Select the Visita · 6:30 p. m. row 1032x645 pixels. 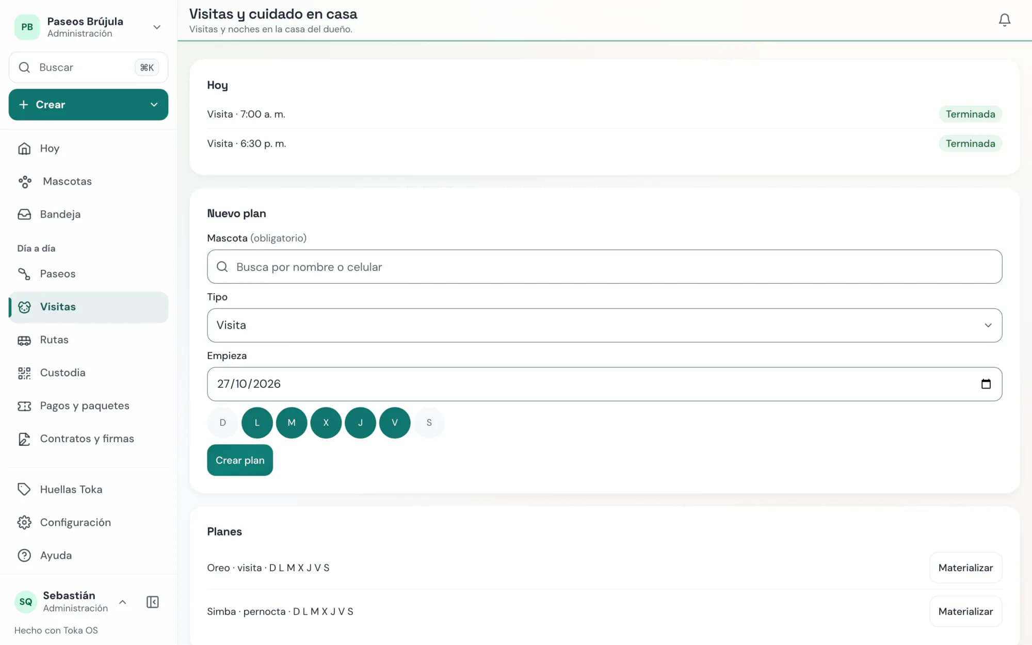click(x=604, y=143)
